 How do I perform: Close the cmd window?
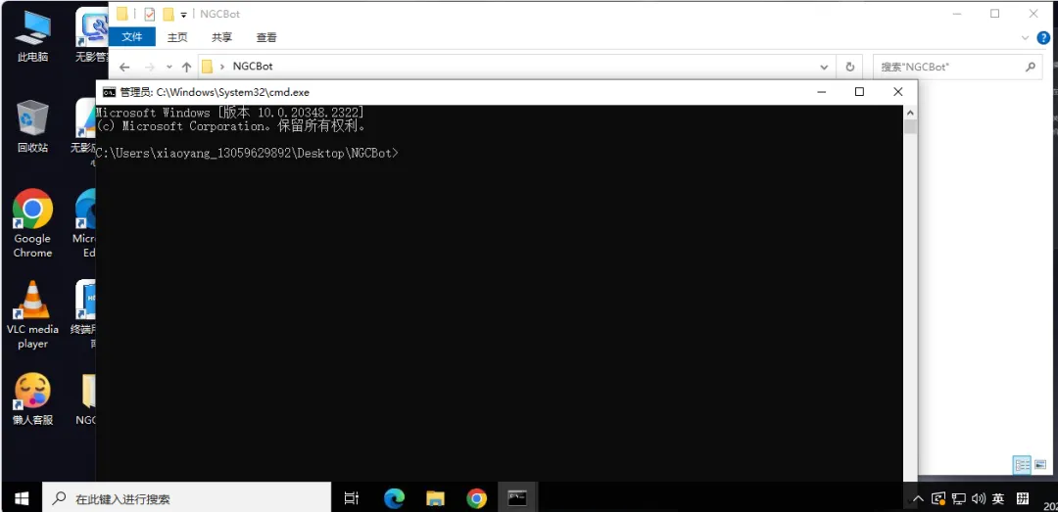tap(897, 92)
